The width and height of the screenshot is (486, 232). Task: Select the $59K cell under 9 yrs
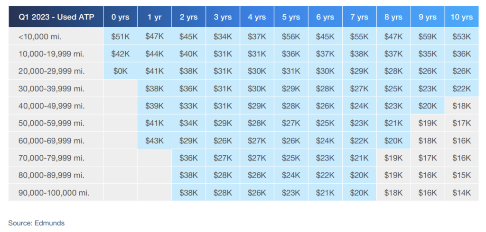(x=428, y=36)
